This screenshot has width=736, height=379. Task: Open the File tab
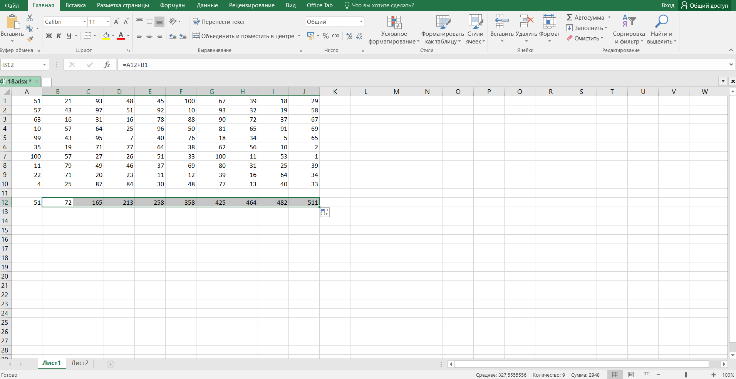click(12, 5)
